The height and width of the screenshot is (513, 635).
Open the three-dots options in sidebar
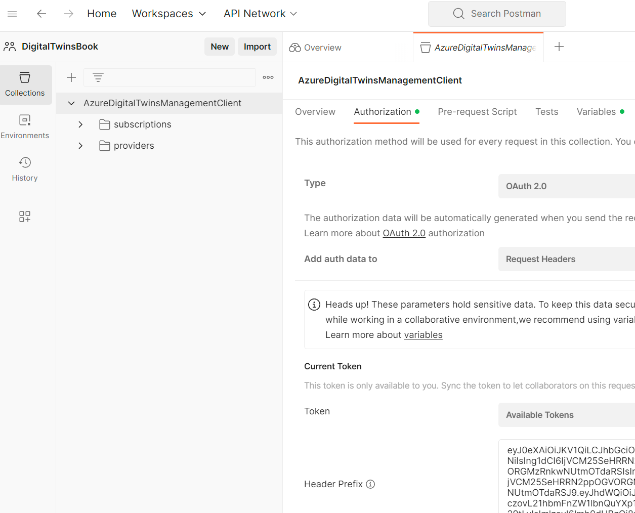[x=268, y=77]
